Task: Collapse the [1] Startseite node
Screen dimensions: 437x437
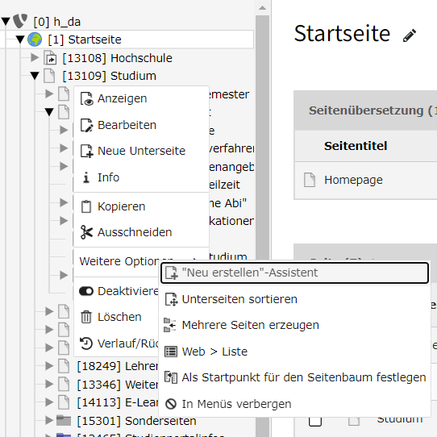Action: pyautogui.click(x=20, y=40)
